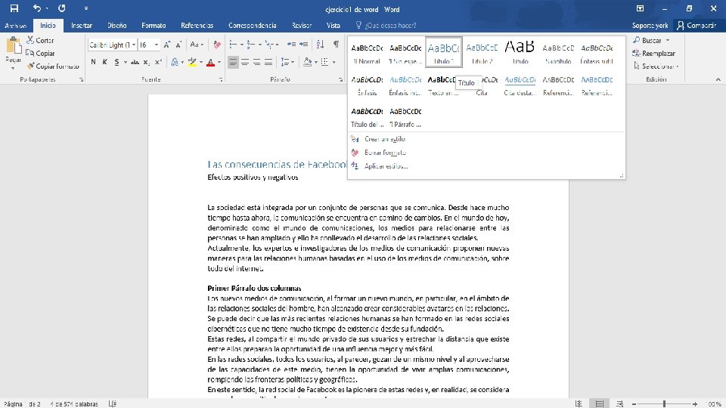Image resolution: width=726 pixels, height=408 pixels.
Task: Toggle superscript formatting
Action: [158, 62]
